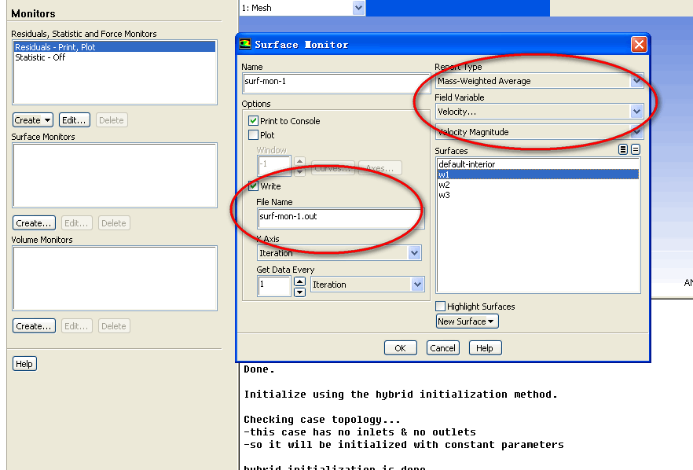The height and width of the screenshot is (470, 693).
Task: Select Statistic - Off entry
Action: pyautogui.click(x=115, y=57)
